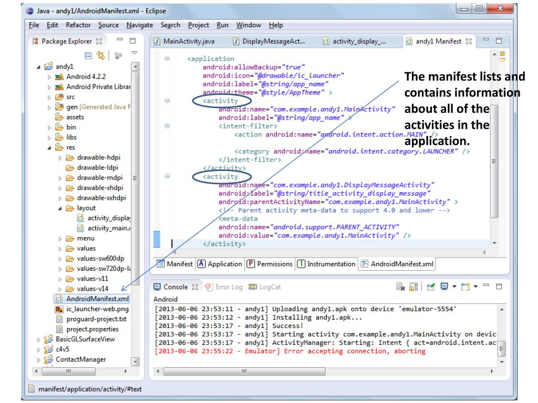Open the Application bottom tab
This screenshot has height=403, width=538.
[x=220, y=264]
